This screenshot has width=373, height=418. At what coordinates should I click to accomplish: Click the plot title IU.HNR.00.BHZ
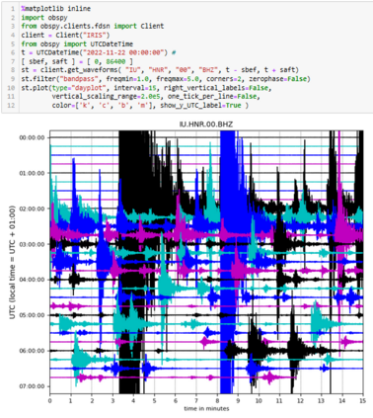[206, 125]
